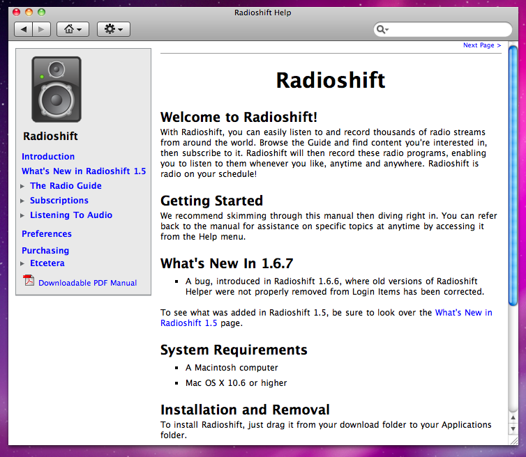Open the Home dropdown button

73,29
